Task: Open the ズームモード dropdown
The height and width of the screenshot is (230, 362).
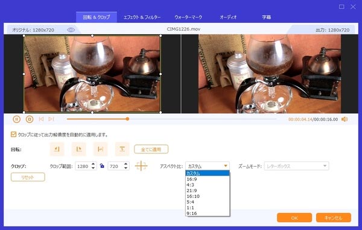Action: [296, 166]
